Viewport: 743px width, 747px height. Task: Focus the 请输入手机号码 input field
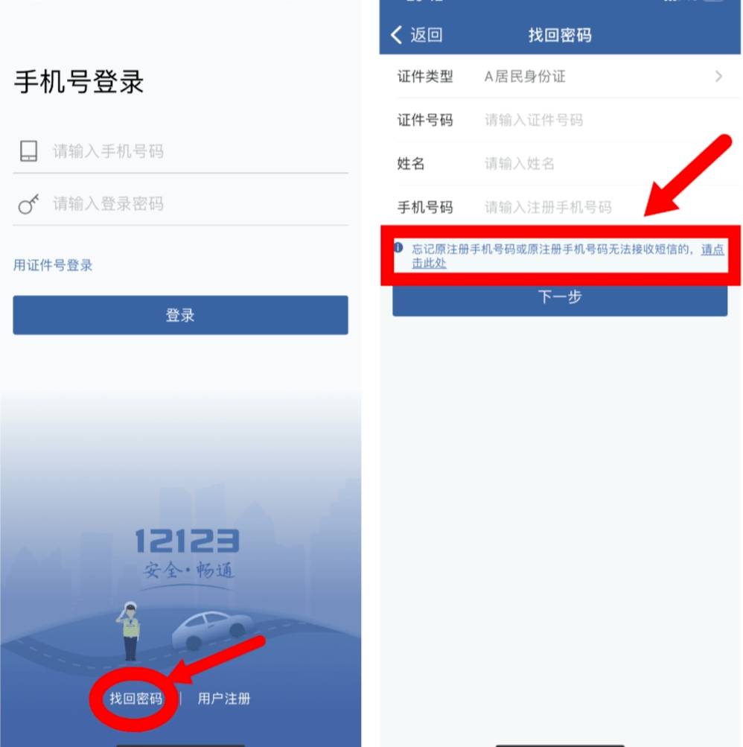200,151
